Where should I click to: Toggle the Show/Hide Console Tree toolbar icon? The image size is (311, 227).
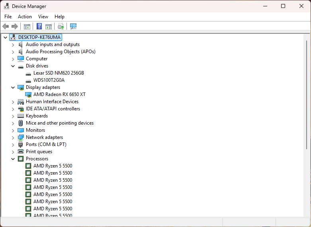(x=27, y=26)
